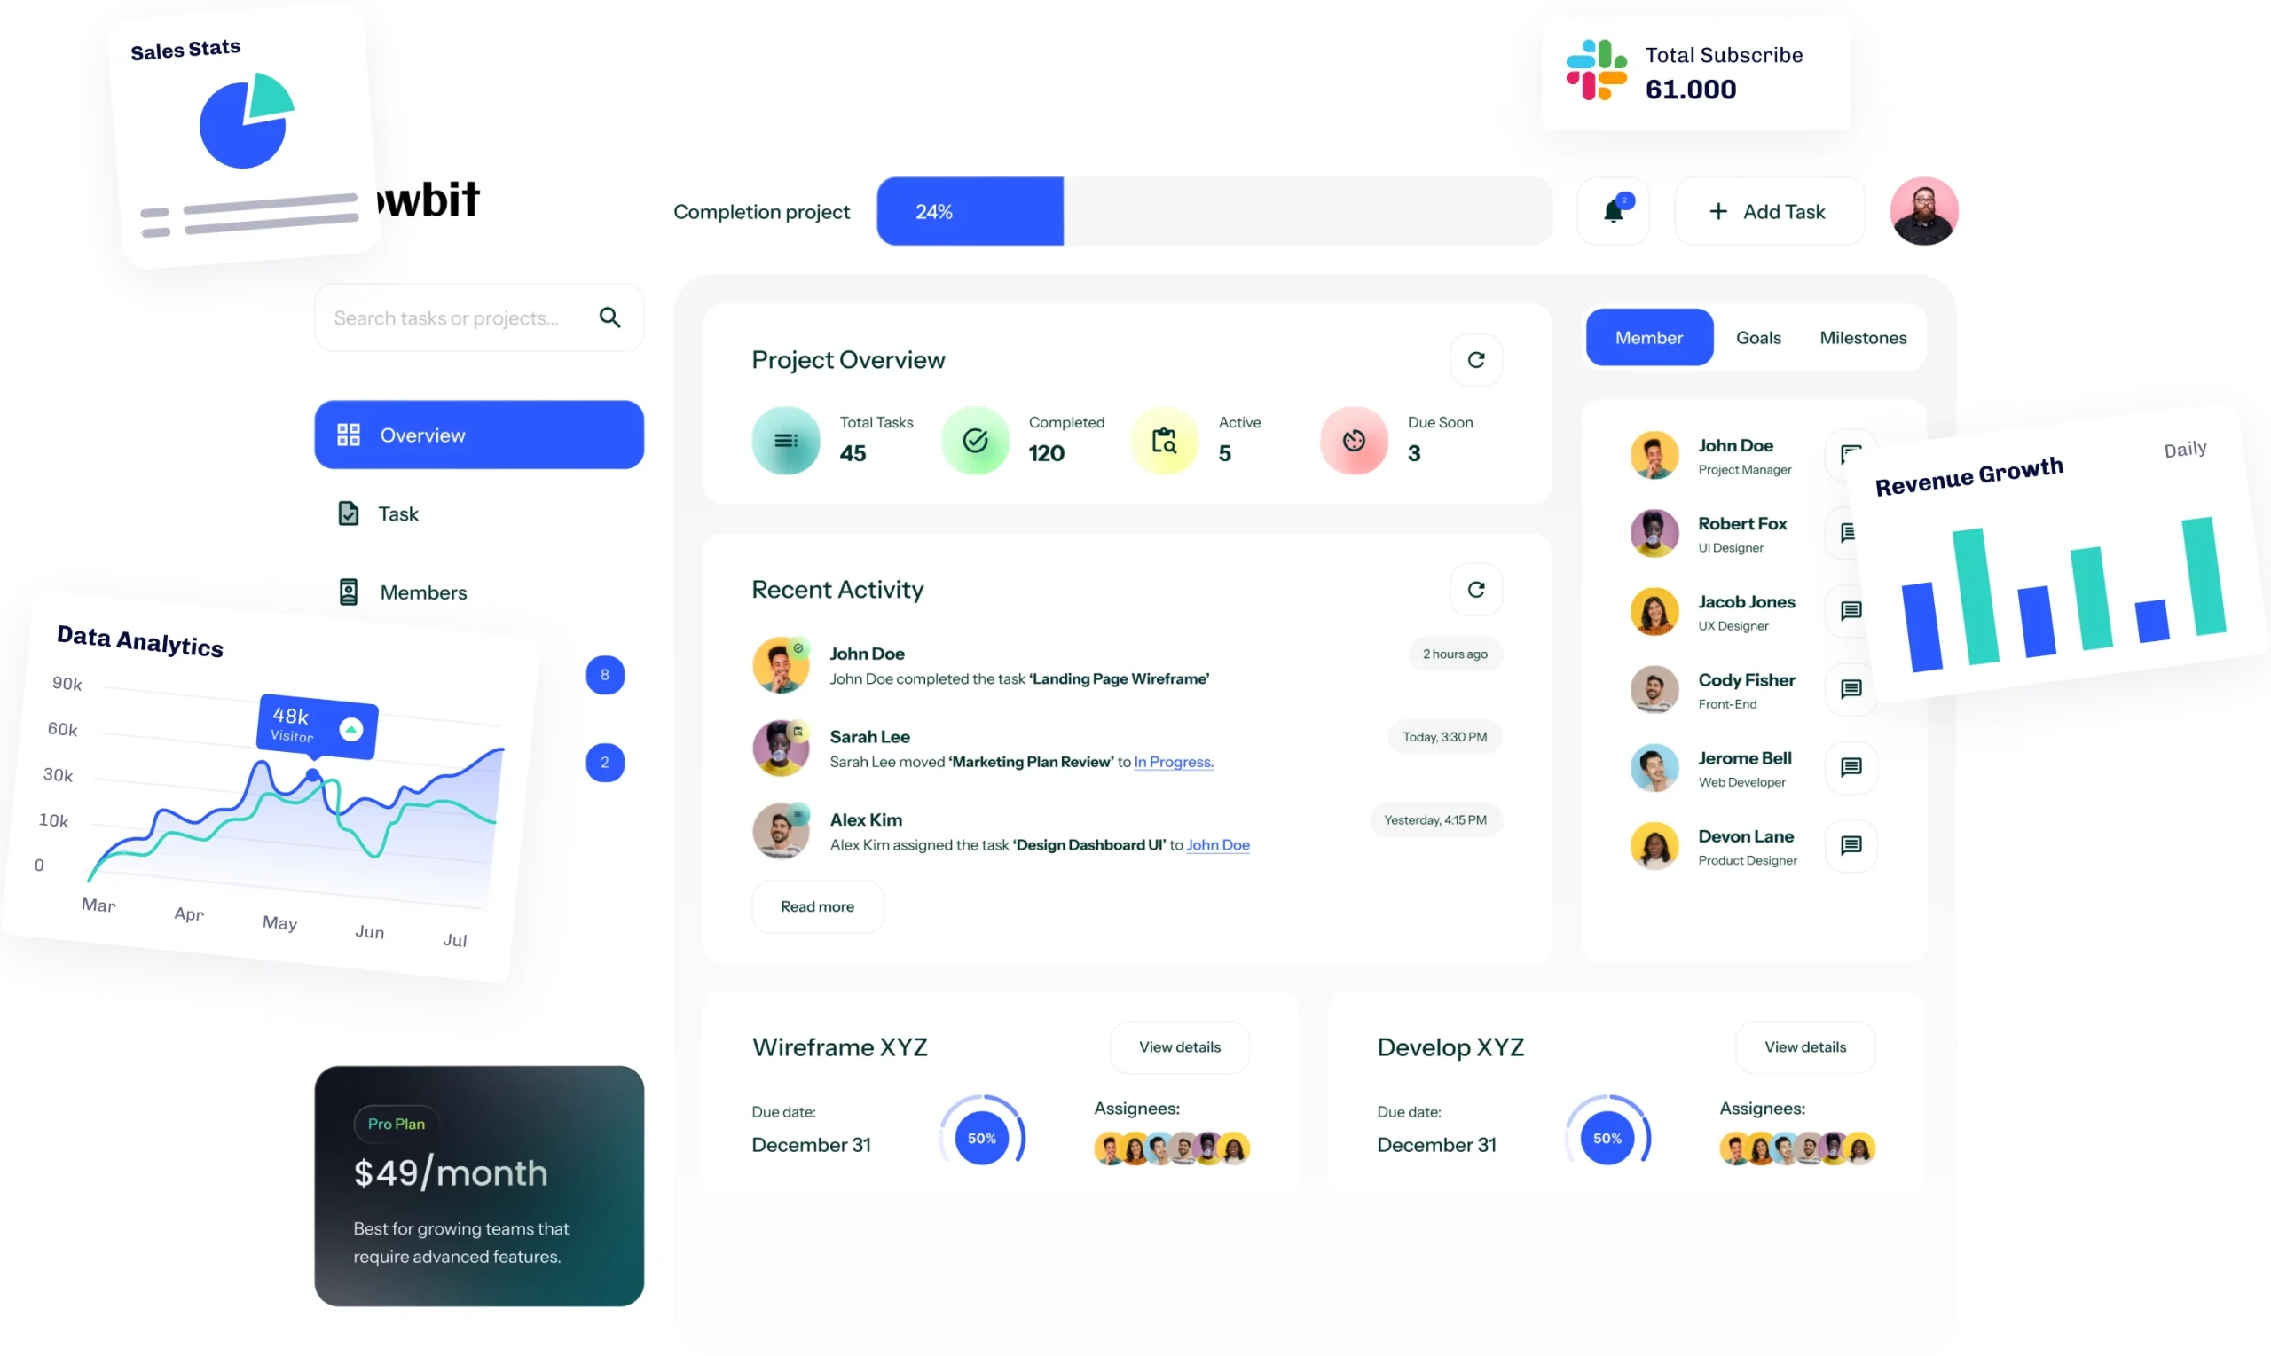Click the notification bell icon
The width and height of the screenshot is (2271, 1356).
[x=1613, y=211]
